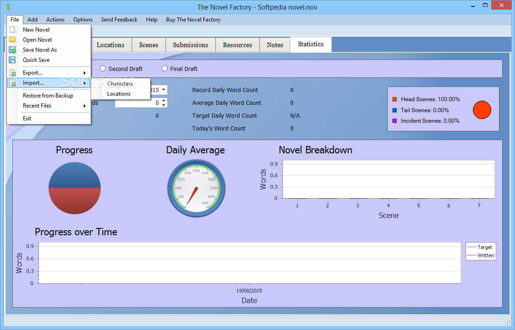515x330 pixels.
Task: Click the Head Scenes red color swatch
Action: tap(395, 99)
